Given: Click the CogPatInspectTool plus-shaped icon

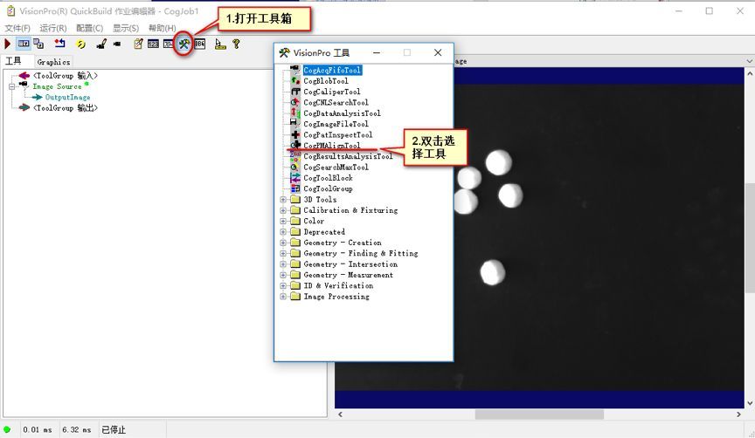Looking at the screenshot, I should click(x=295, y=134).
